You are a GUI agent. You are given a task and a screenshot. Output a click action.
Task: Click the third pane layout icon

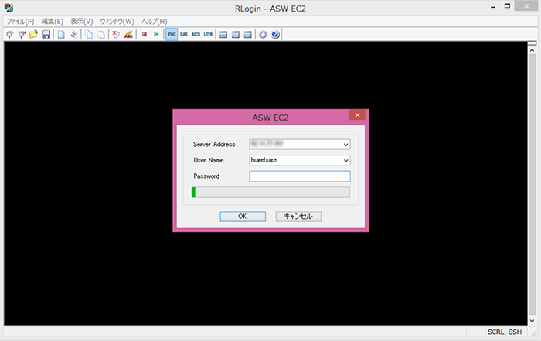(x=248, y=35)
